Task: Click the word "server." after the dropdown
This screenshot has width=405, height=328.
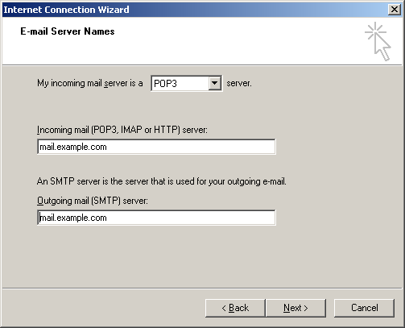Action: pos(239,84)
